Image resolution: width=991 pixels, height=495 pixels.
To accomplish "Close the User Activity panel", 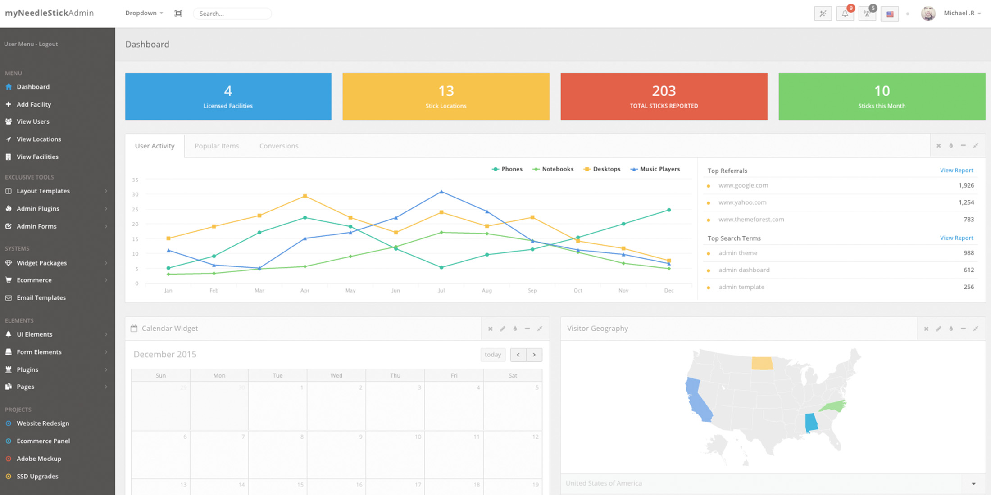I will point(939,146).
